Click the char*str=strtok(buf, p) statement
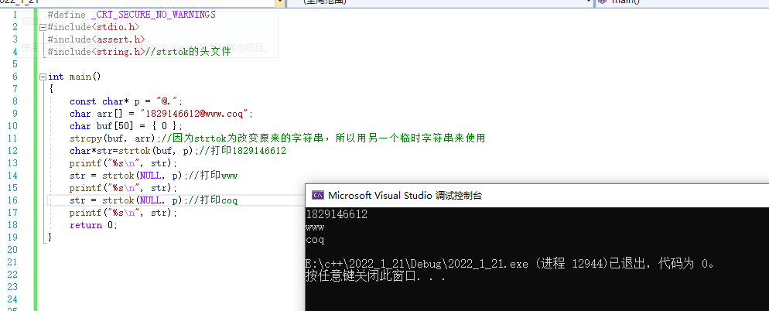769x311 pixels. 132,151
